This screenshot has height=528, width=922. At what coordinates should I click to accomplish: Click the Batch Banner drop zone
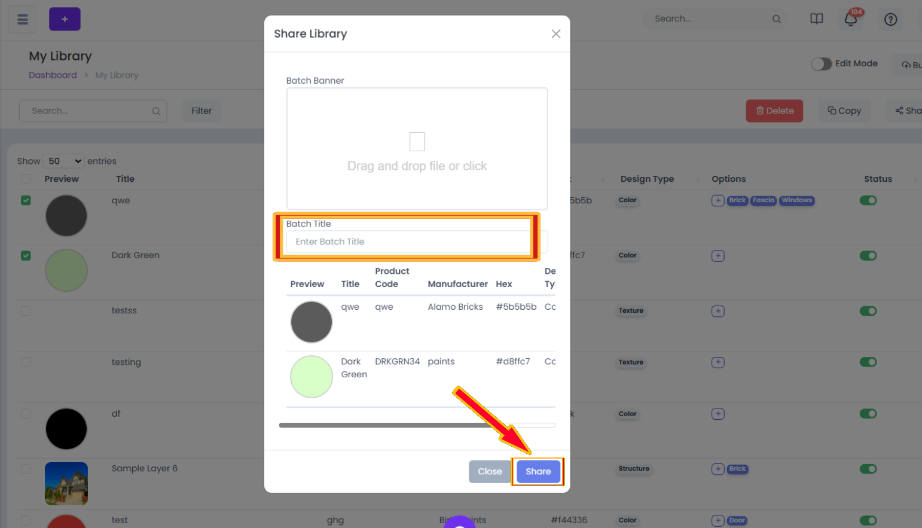(417, 149)
